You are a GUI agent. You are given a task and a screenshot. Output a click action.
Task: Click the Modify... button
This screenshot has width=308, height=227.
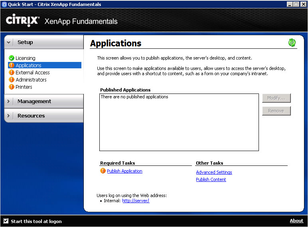tap(276, 98)
